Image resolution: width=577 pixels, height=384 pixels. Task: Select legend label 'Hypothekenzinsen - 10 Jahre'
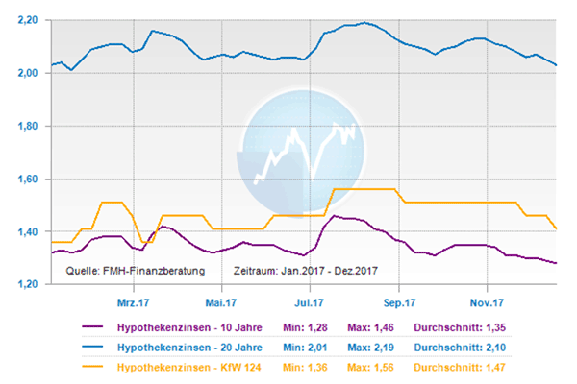(189, 327)
